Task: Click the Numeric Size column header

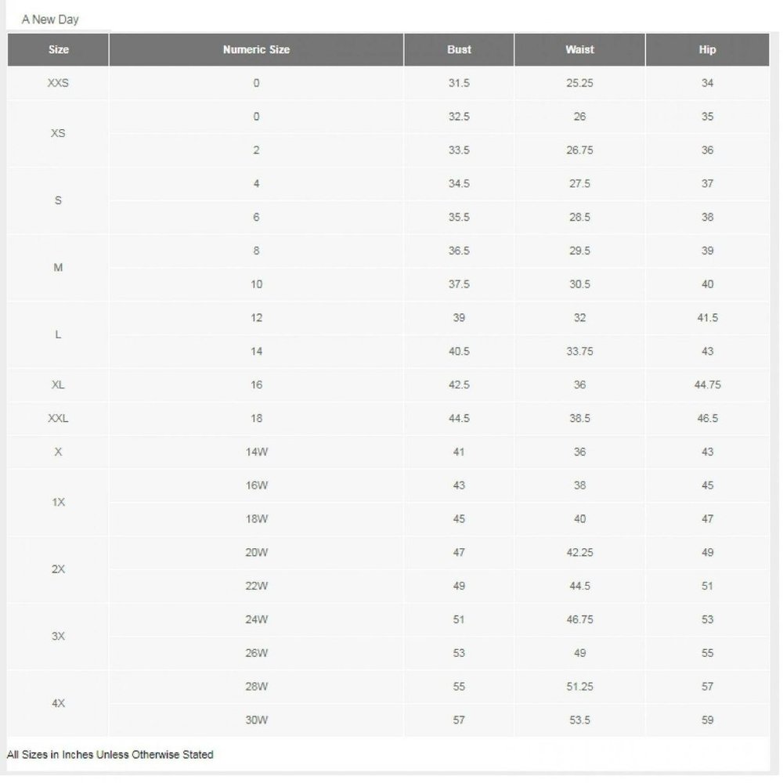Action: 256,49
